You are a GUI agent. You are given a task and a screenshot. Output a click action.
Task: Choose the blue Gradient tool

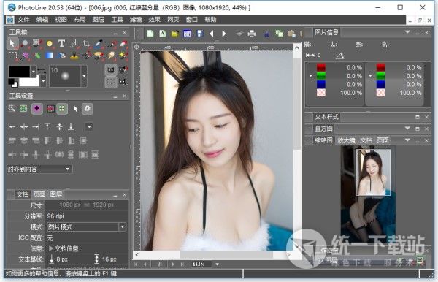(x=49, y=56)
